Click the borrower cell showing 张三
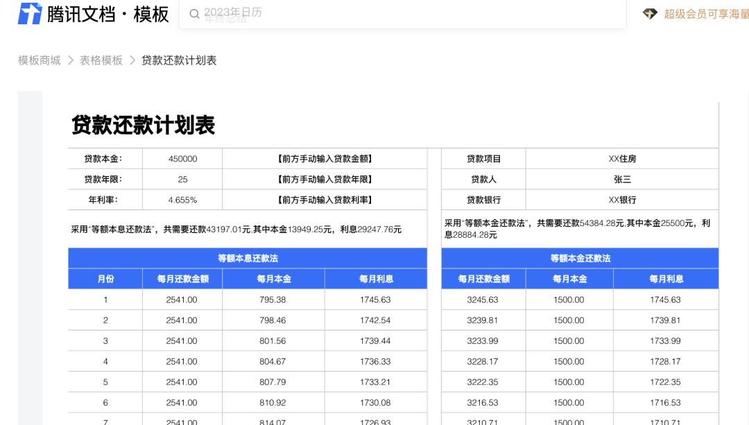 click(x=622, y=179)
